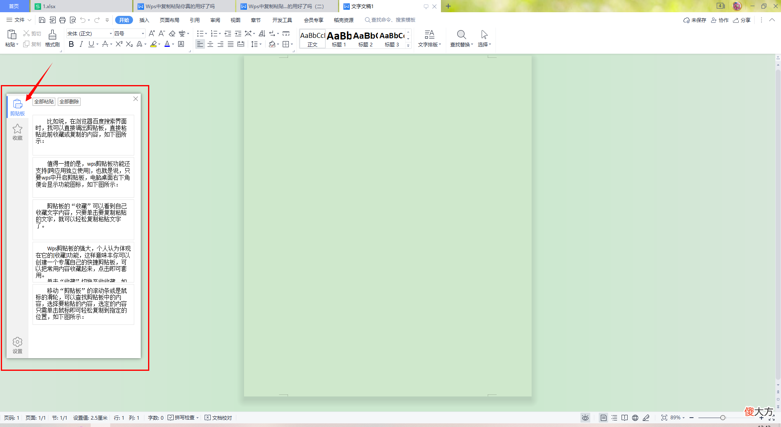781x427 pixels.
Task: Toggle Center alignment
Action: point(210,44)
